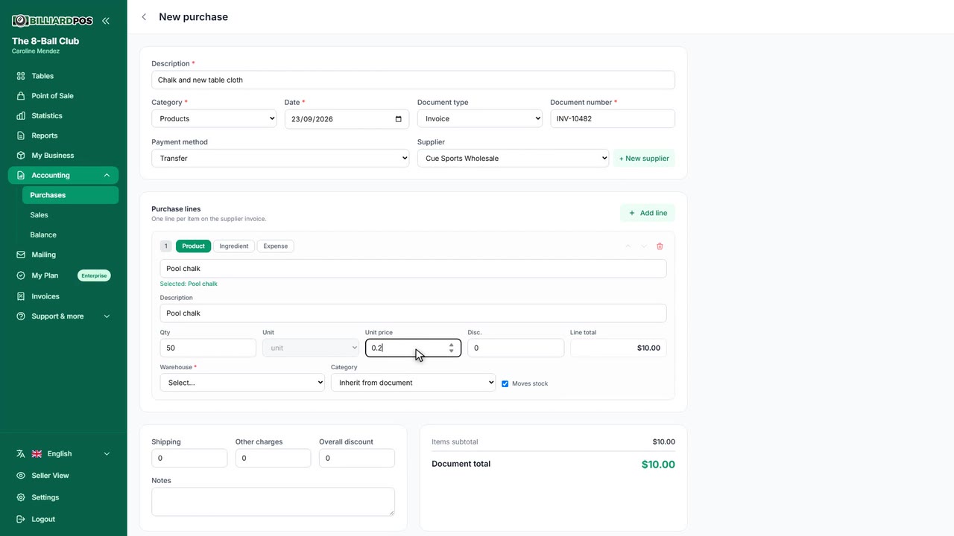954x536 pixels.
Task: Open the Warehouse dropdown
Action: coord(242,383)
